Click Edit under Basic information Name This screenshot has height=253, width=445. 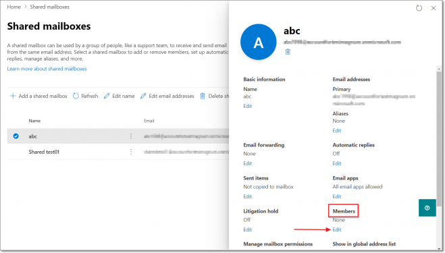247,106
